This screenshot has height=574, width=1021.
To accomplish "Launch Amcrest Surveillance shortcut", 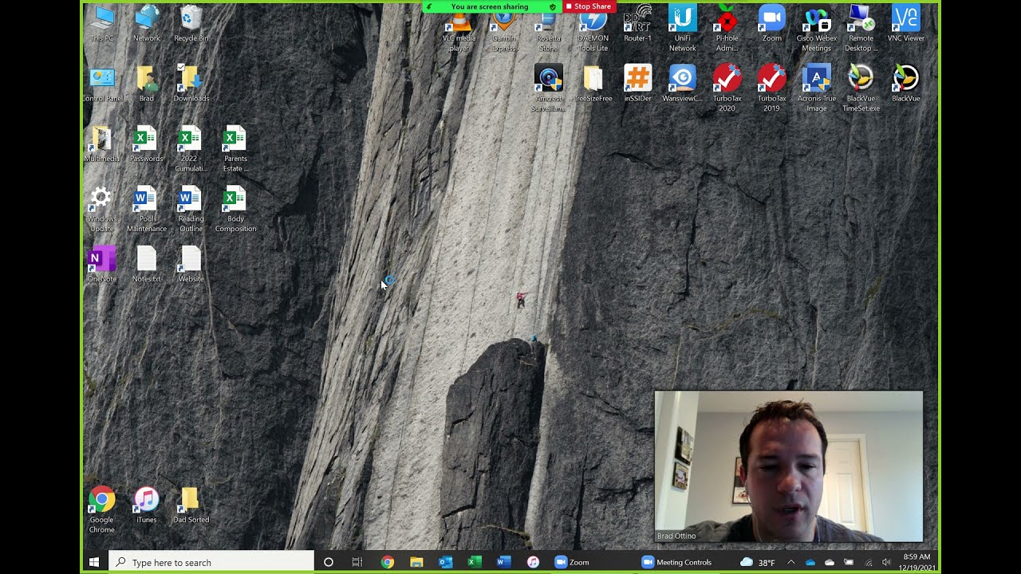I will [x=548, y=88].
